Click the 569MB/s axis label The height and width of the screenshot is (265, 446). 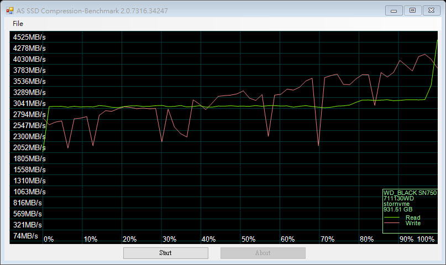[27, 214]
